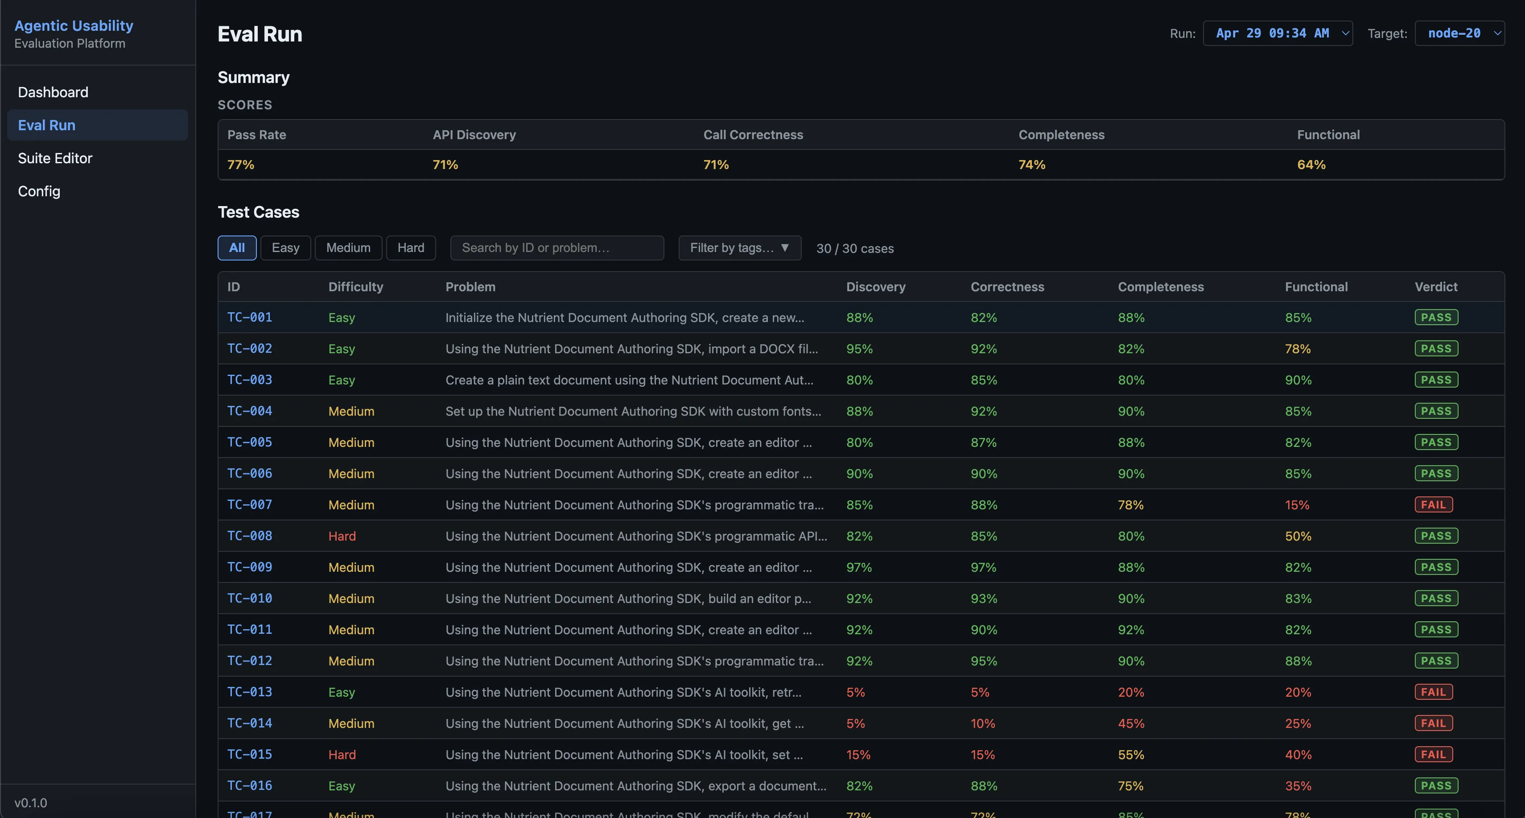Viewport: 1525px width, 818px height.
Task: Open test case TC-014
Action: tap(250, 723)
